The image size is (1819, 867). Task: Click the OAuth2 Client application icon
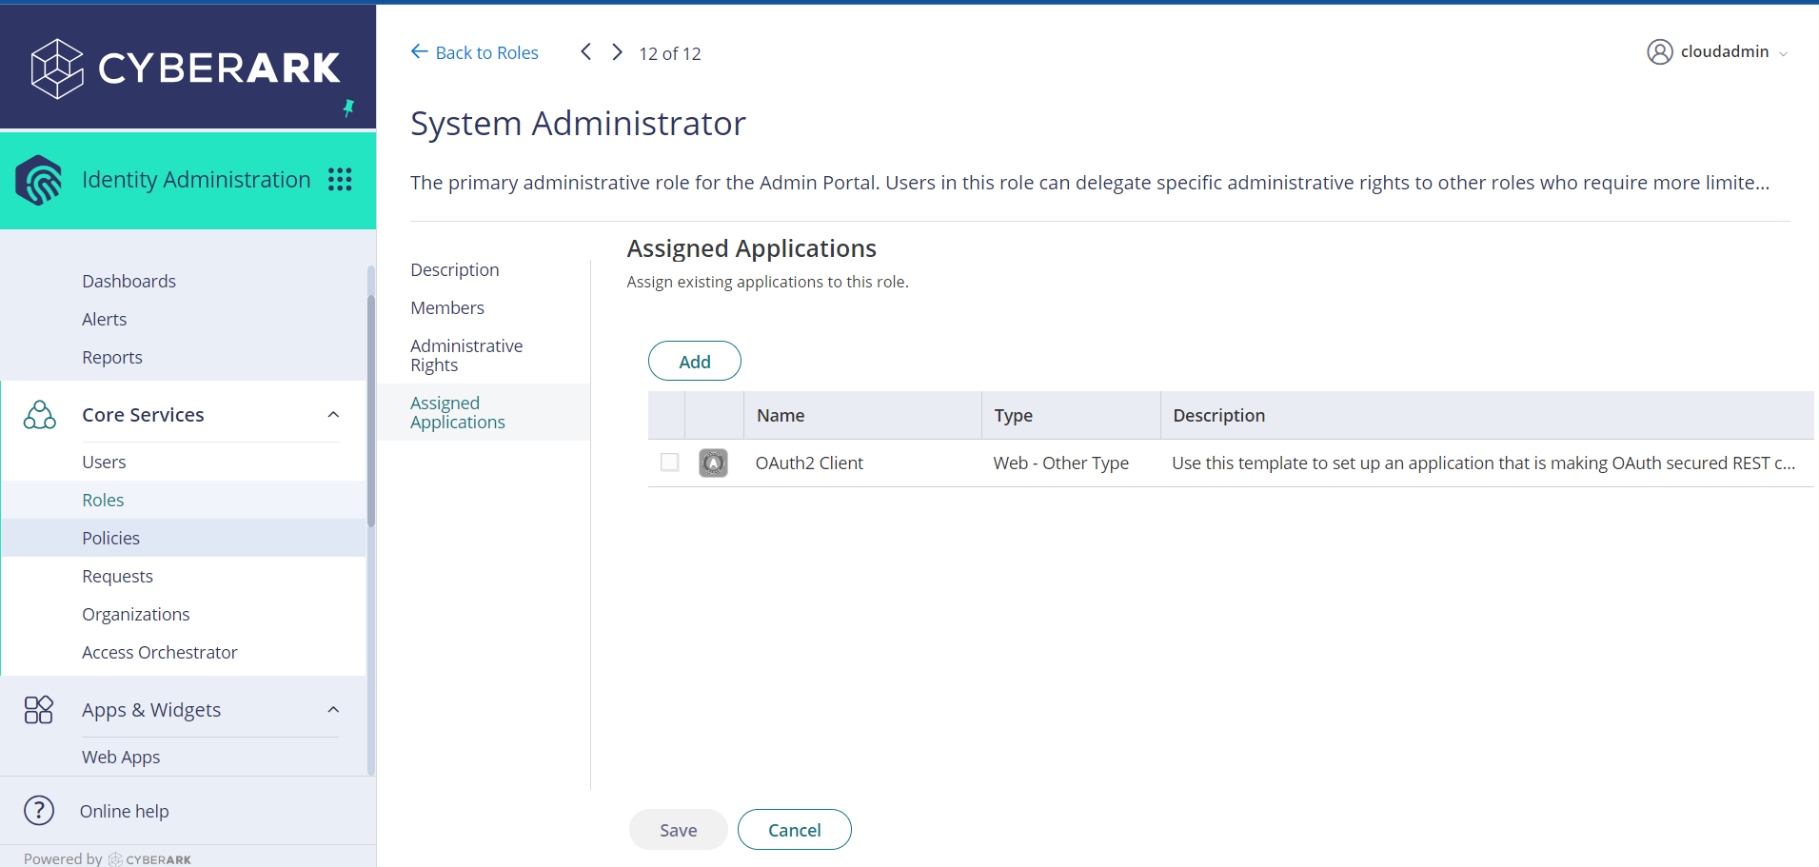[713, 463]
